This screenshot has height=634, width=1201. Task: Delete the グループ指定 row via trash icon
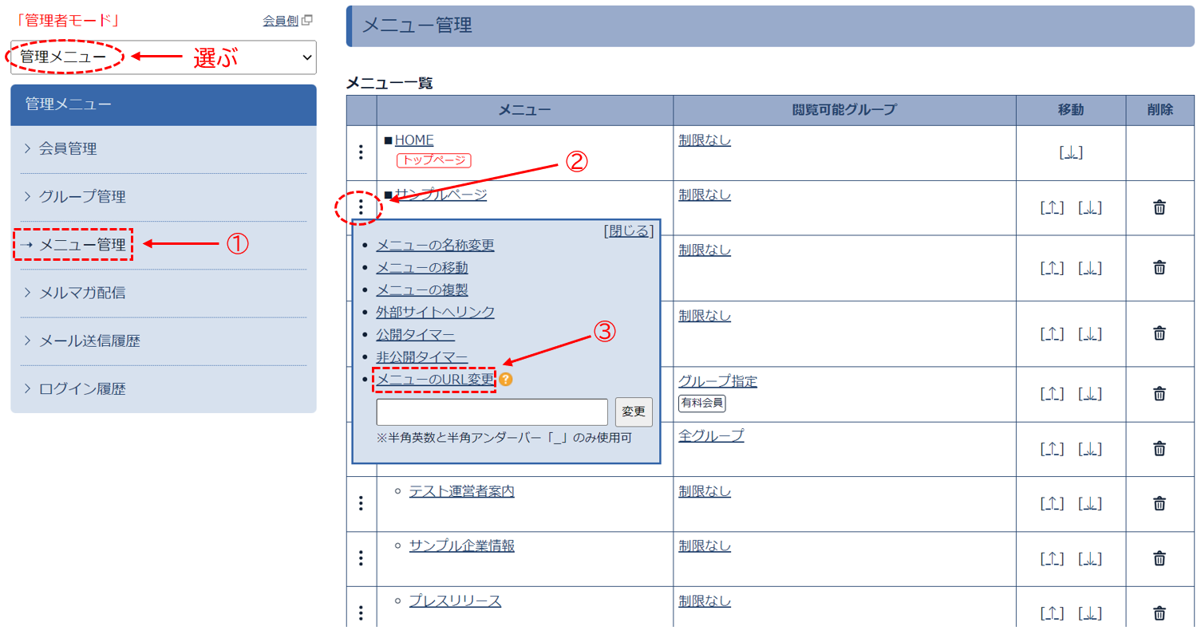click(x=1160, y=393)
